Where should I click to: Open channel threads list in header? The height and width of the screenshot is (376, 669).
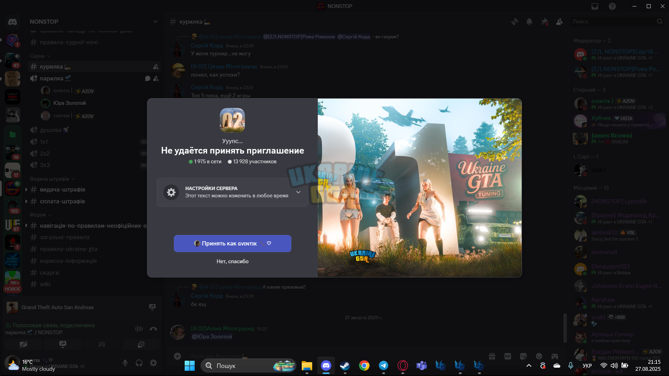[515, 22]
